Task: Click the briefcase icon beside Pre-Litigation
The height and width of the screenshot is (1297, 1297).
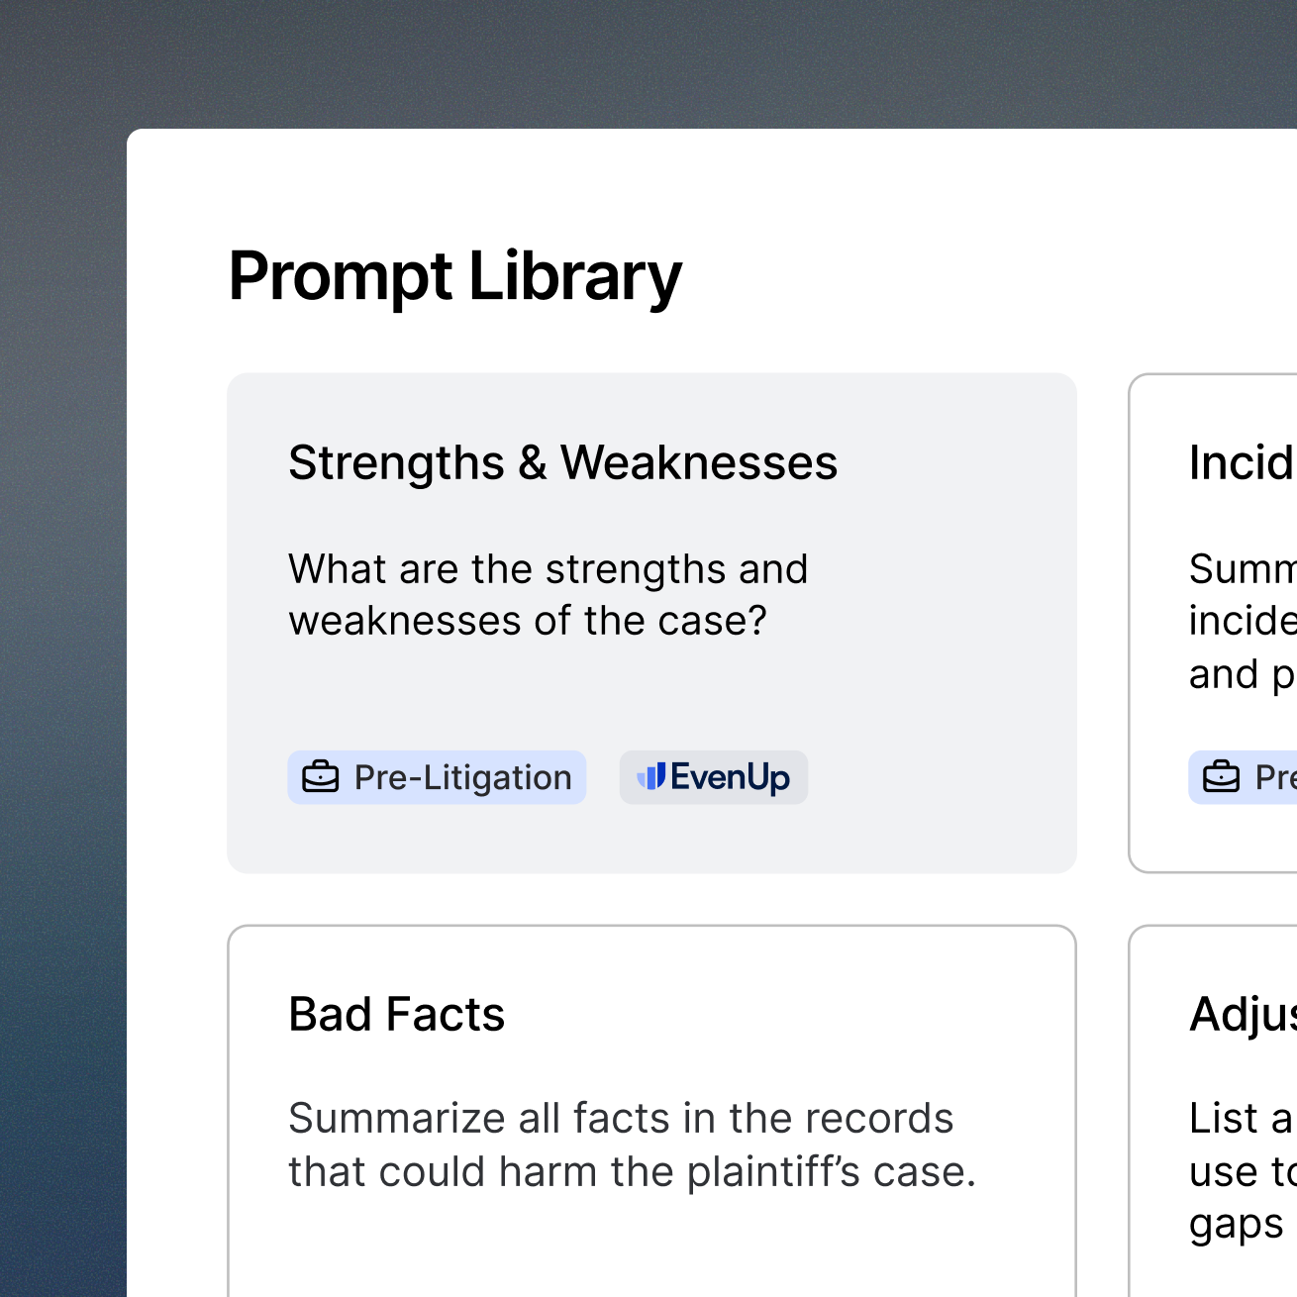Action: (x=320, y=777)
